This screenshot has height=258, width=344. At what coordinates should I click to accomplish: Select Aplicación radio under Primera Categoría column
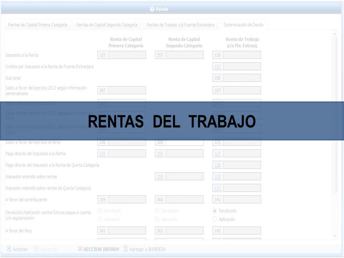pyautogui.click(x=100, y=219)
